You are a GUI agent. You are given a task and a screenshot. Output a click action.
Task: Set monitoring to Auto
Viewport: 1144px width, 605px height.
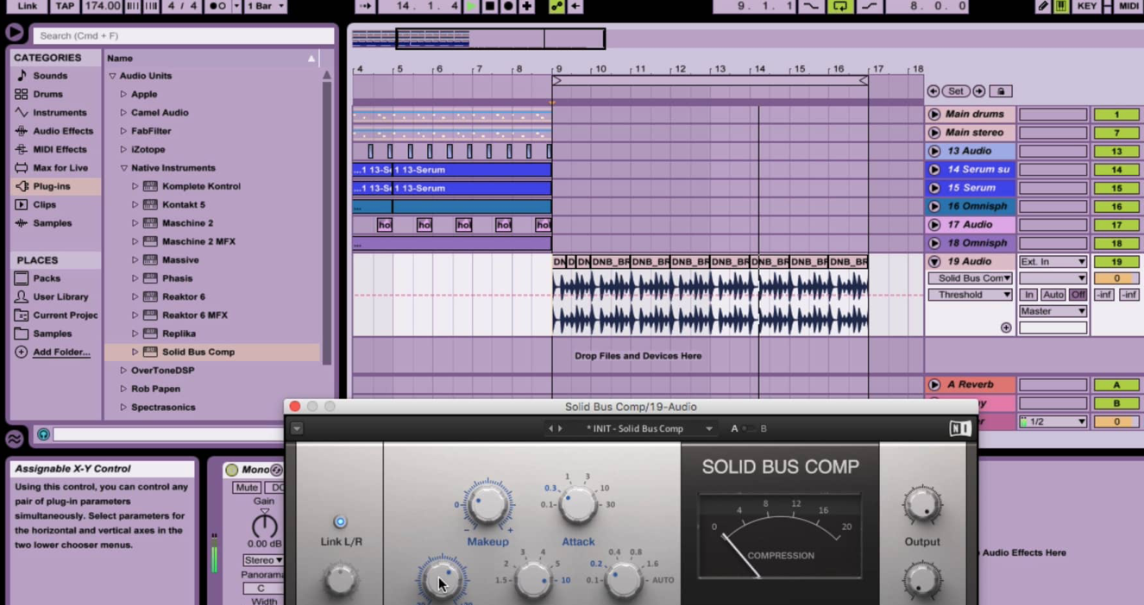pos(1053,295)
